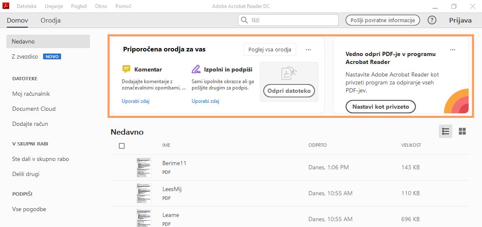Screen dimensions: 482x227
Task: Click the 110 KB file size
Action: [410, 193]
